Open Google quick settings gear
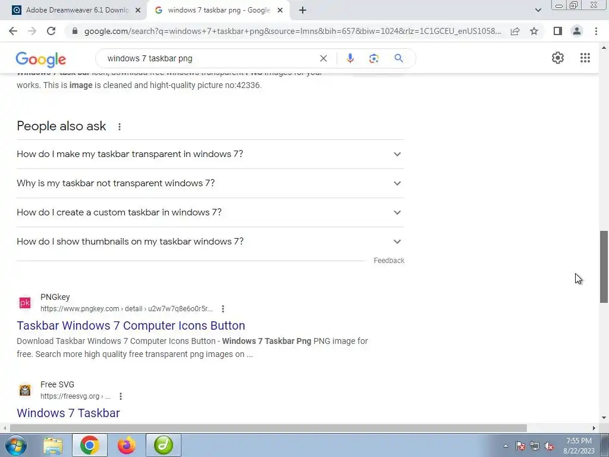Image resolution: width=609 pixels, height=457 pixels. 558,58
